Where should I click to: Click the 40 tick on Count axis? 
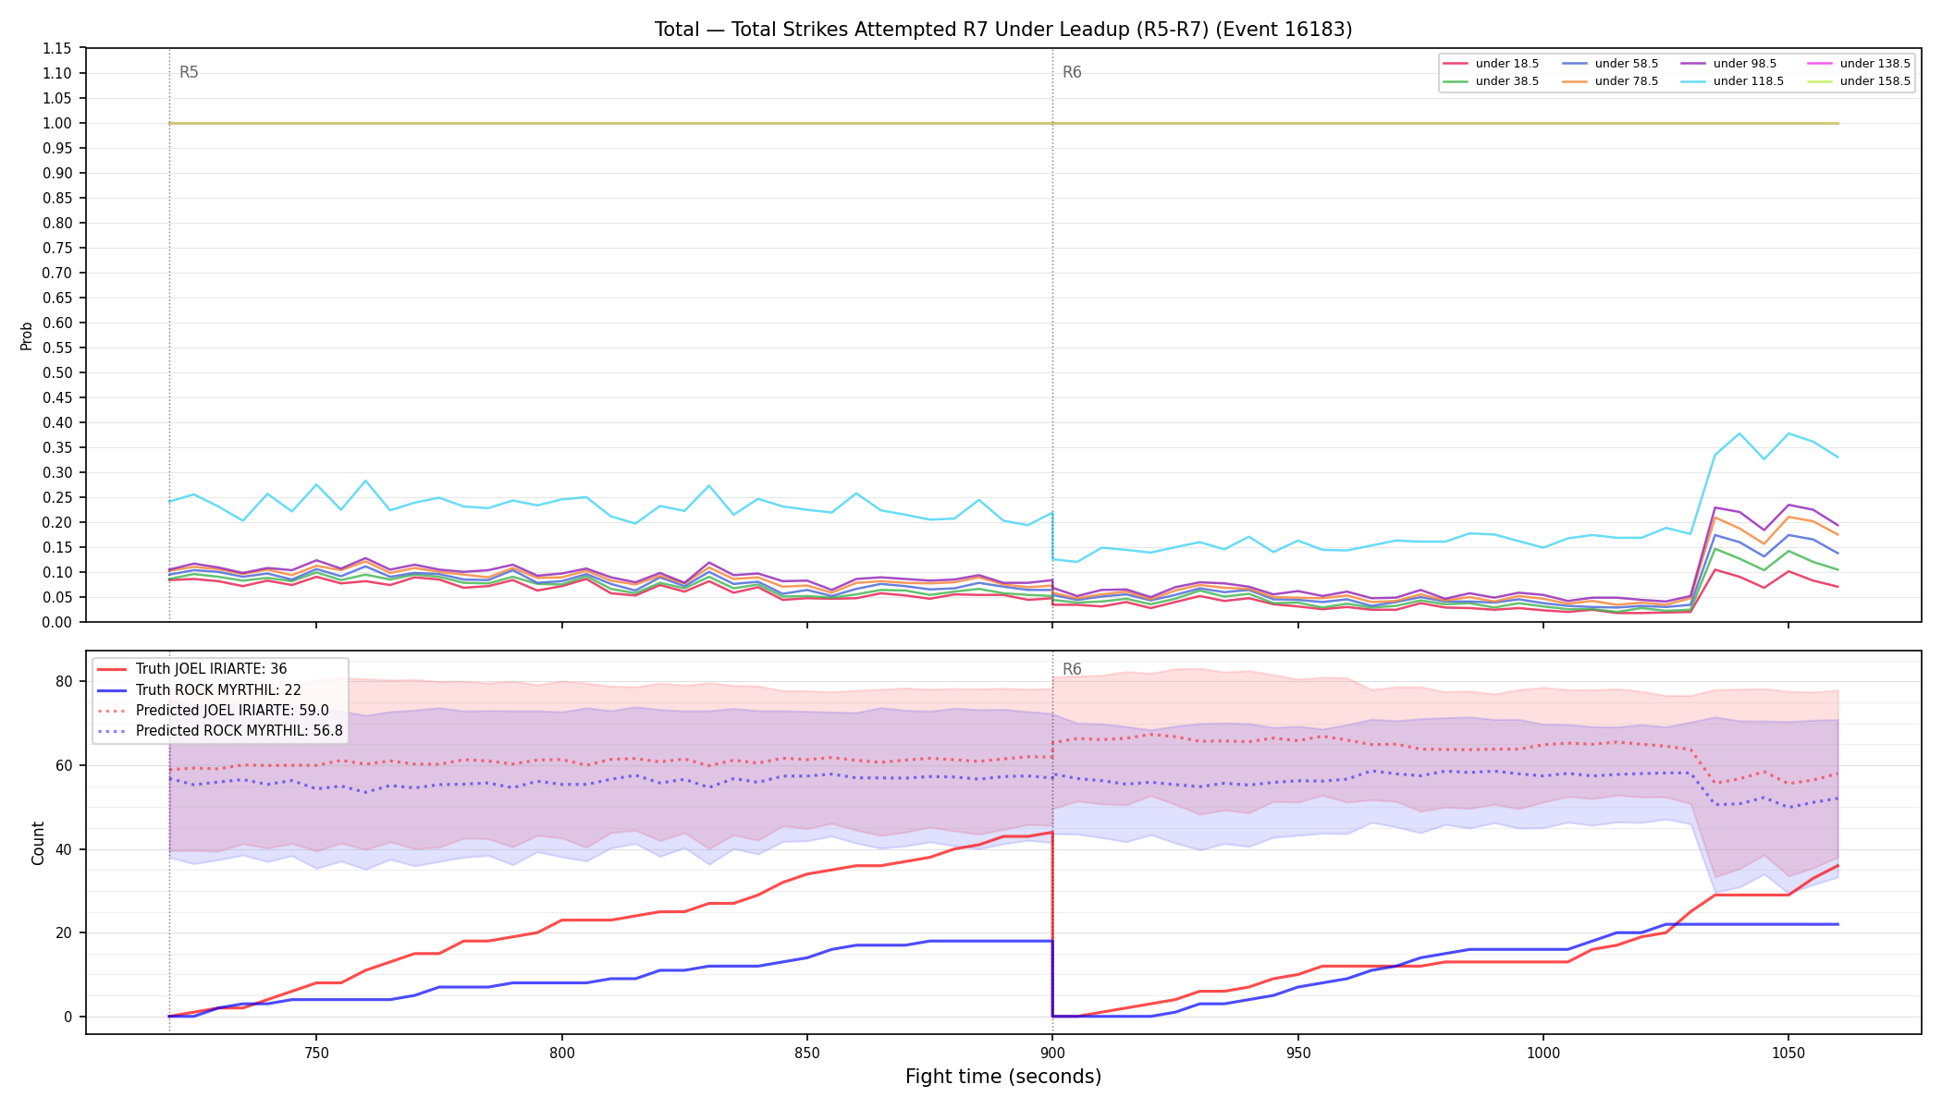pos(65,849)
